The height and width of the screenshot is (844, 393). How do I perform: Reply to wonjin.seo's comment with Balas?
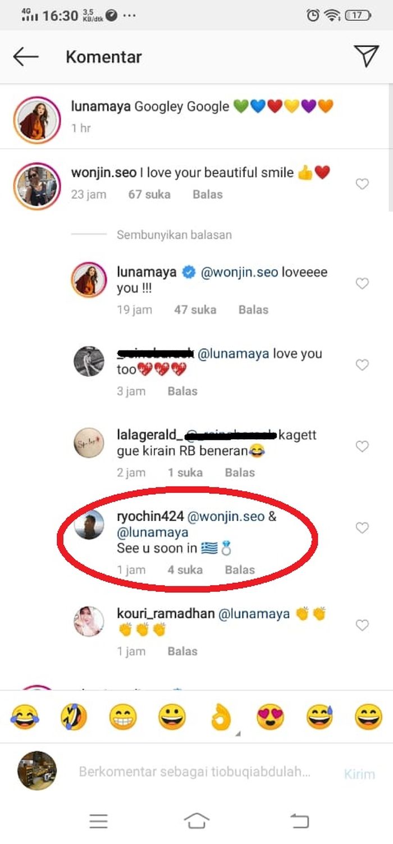tap(208, 195)
